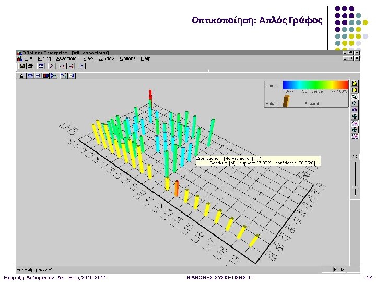Click the top home view icon on right panel
Image resolution: width=376 pixels, height=282 pixels.
point(355,84)
